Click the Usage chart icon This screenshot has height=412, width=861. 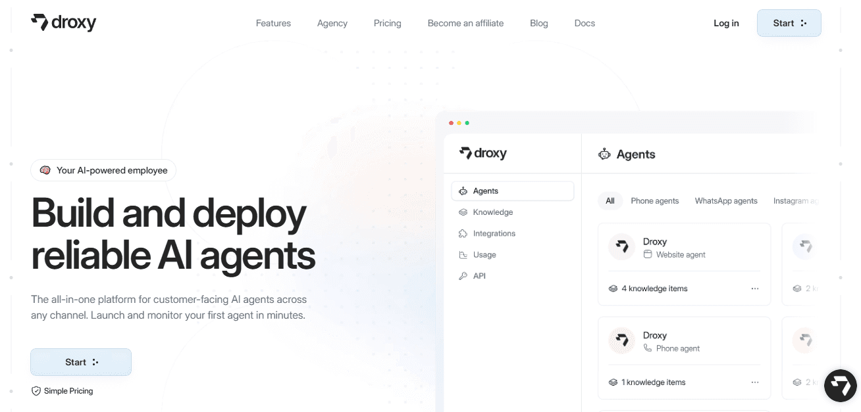(463, 255)
